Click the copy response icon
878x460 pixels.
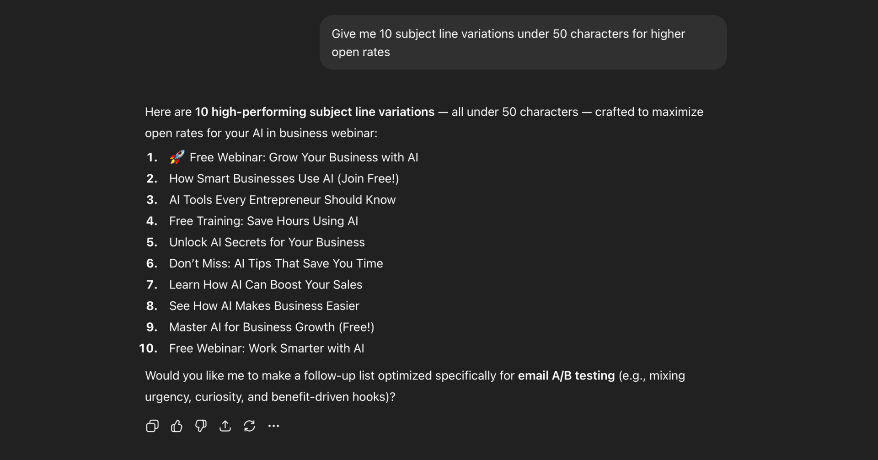click(152, 426)
